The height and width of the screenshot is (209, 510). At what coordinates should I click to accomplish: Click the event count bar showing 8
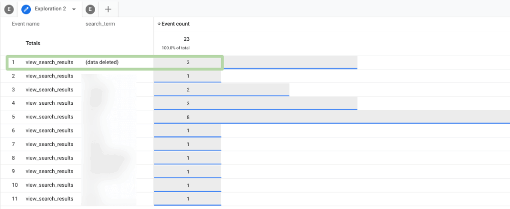click(331, 117)
